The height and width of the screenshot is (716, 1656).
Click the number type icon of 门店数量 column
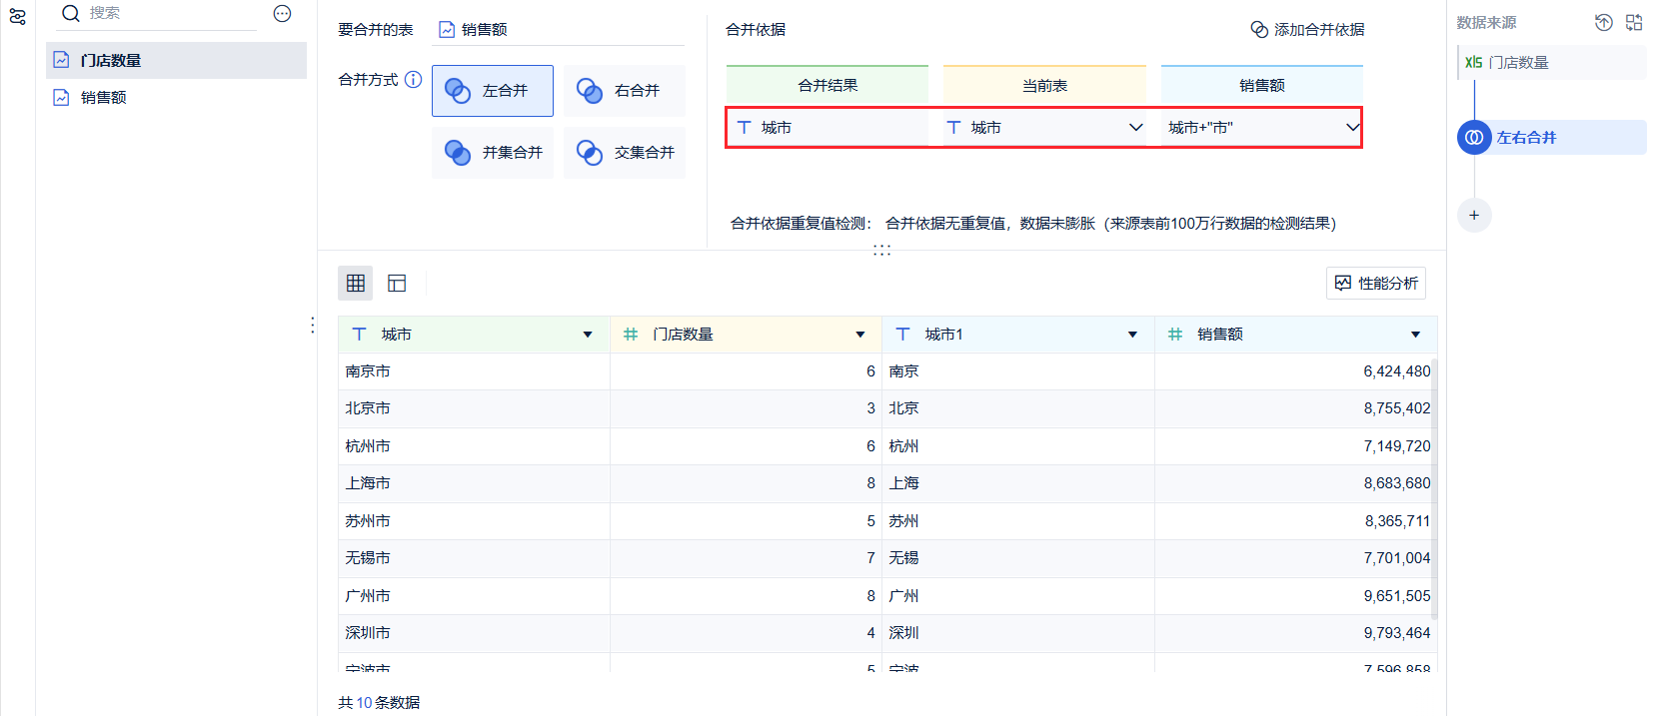pos(631,335)
